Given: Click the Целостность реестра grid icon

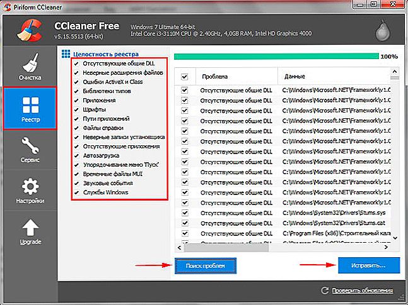Looking at the screenshot, I should point(66,53).
